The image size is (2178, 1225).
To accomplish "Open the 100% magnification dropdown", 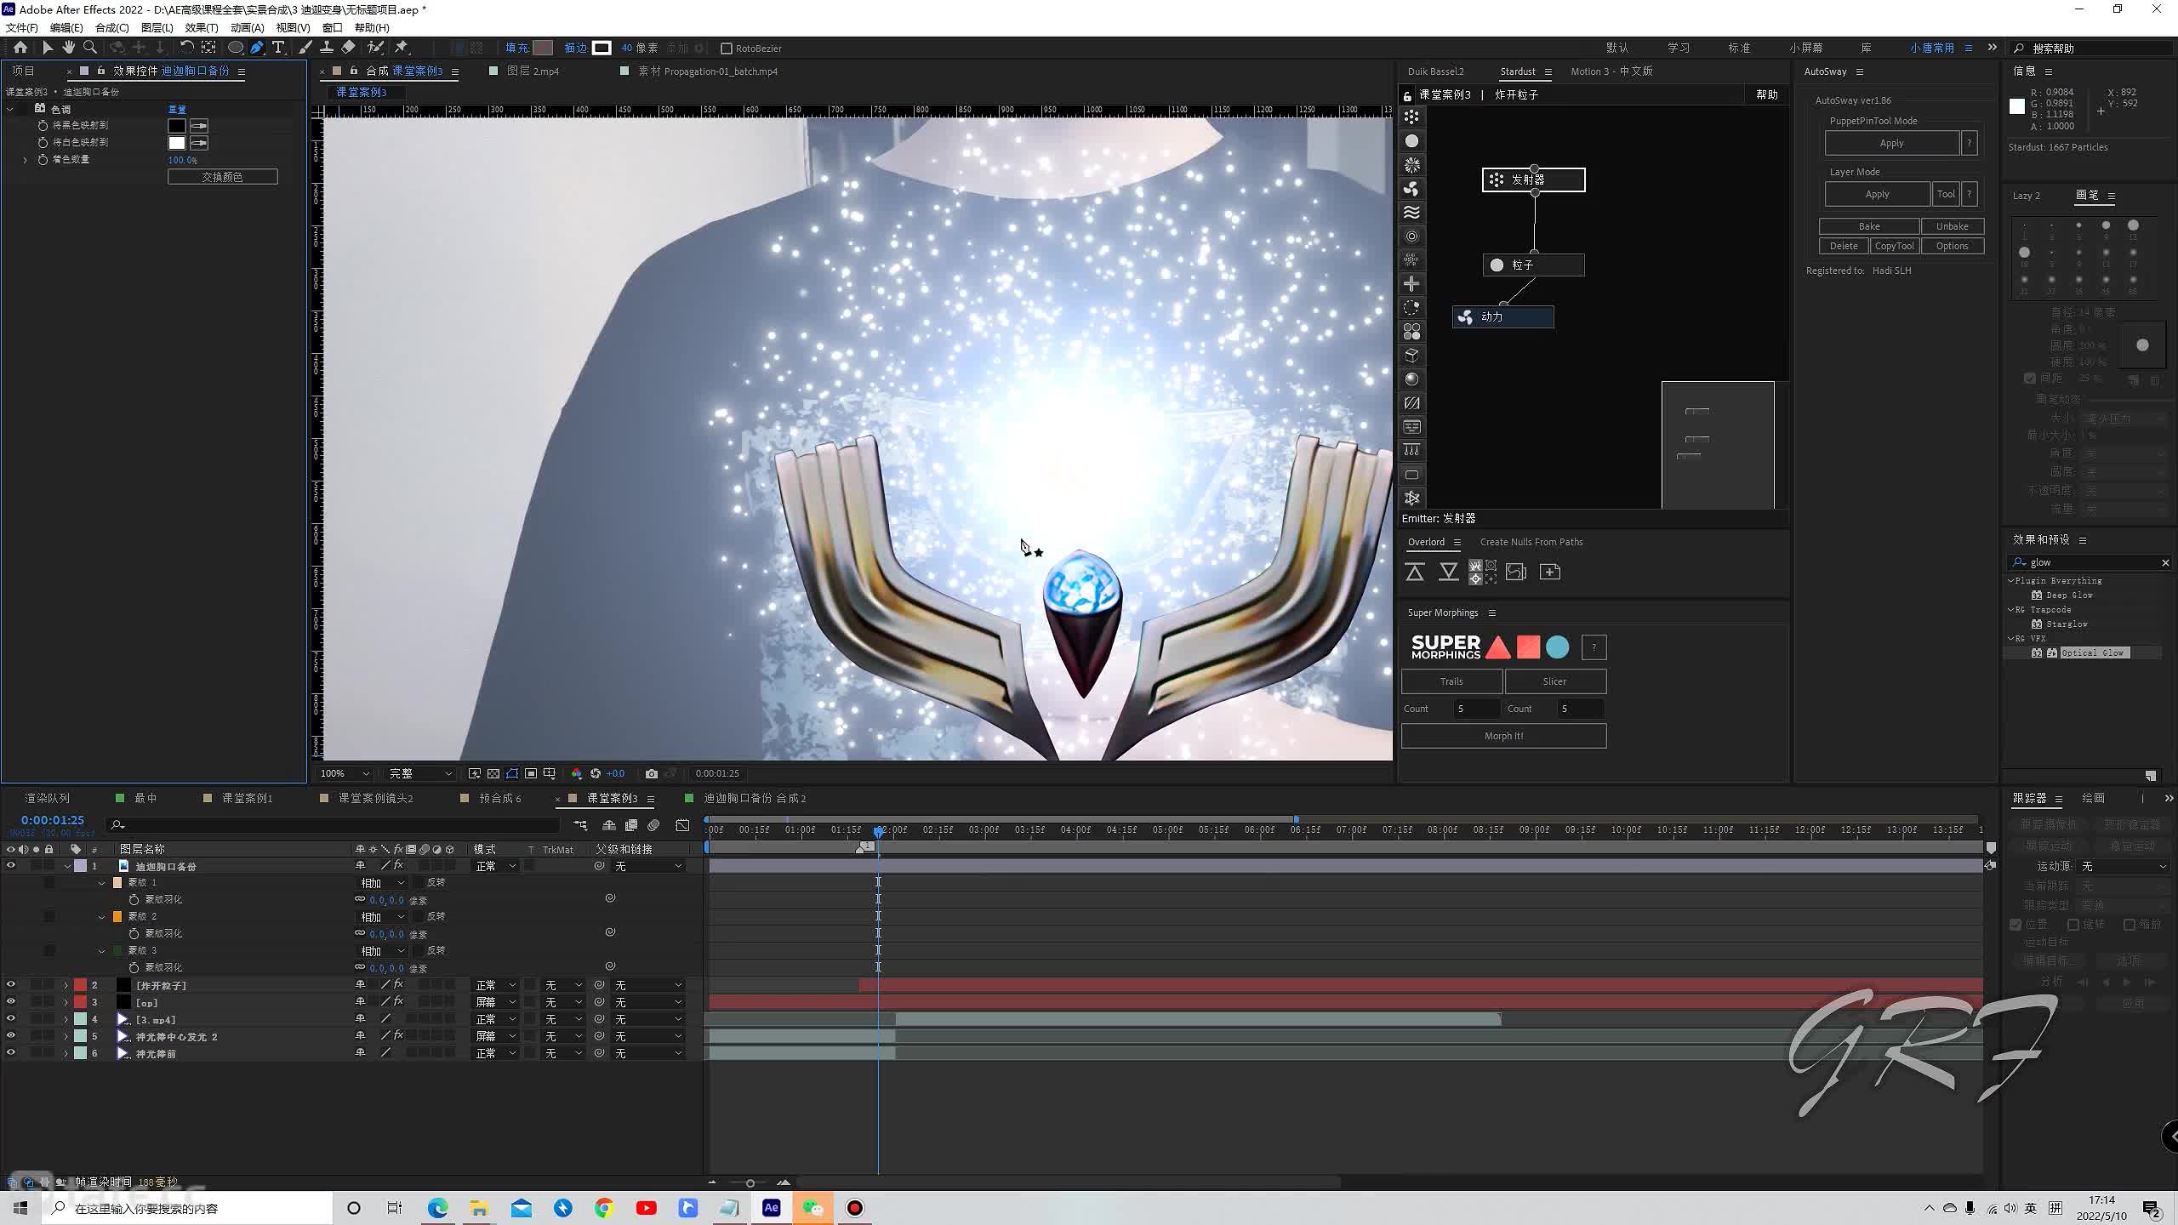I will (x=345, y=773).
